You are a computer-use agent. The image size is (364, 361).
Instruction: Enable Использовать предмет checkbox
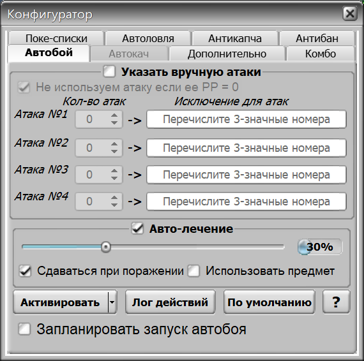pos(194,270)
